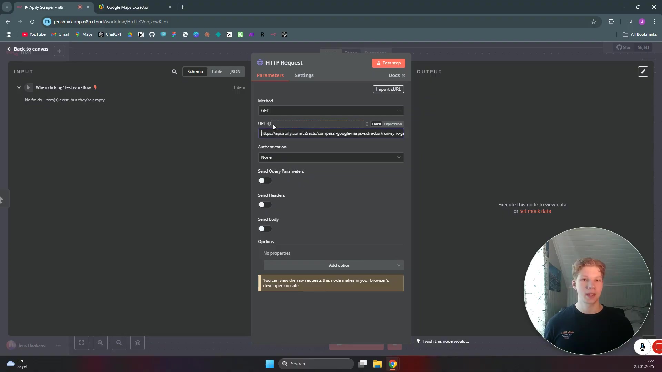Click Back to canvas

point(28,49)
